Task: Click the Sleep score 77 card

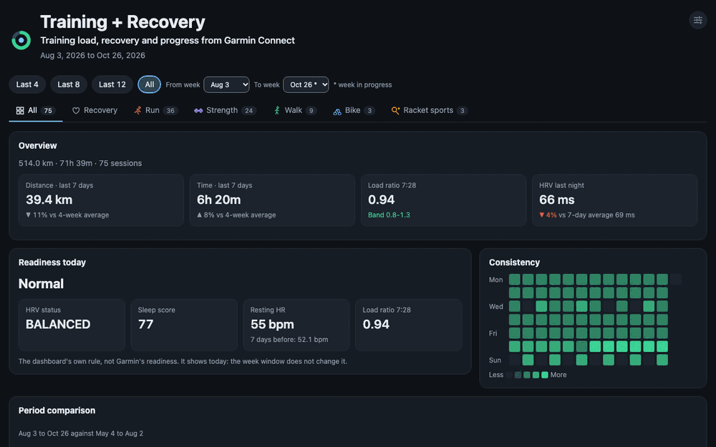Action: click(184, 325)
